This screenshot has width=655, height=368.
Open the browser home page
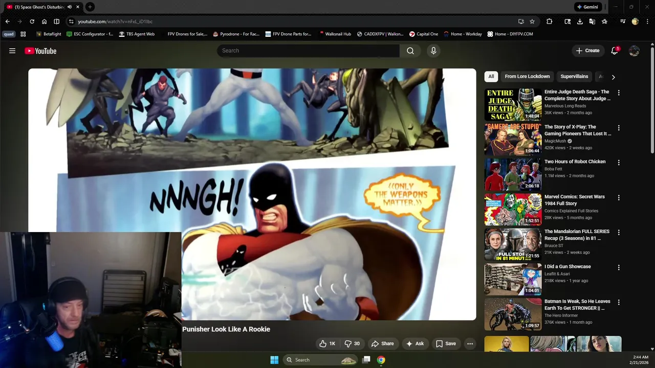point(44,21)
